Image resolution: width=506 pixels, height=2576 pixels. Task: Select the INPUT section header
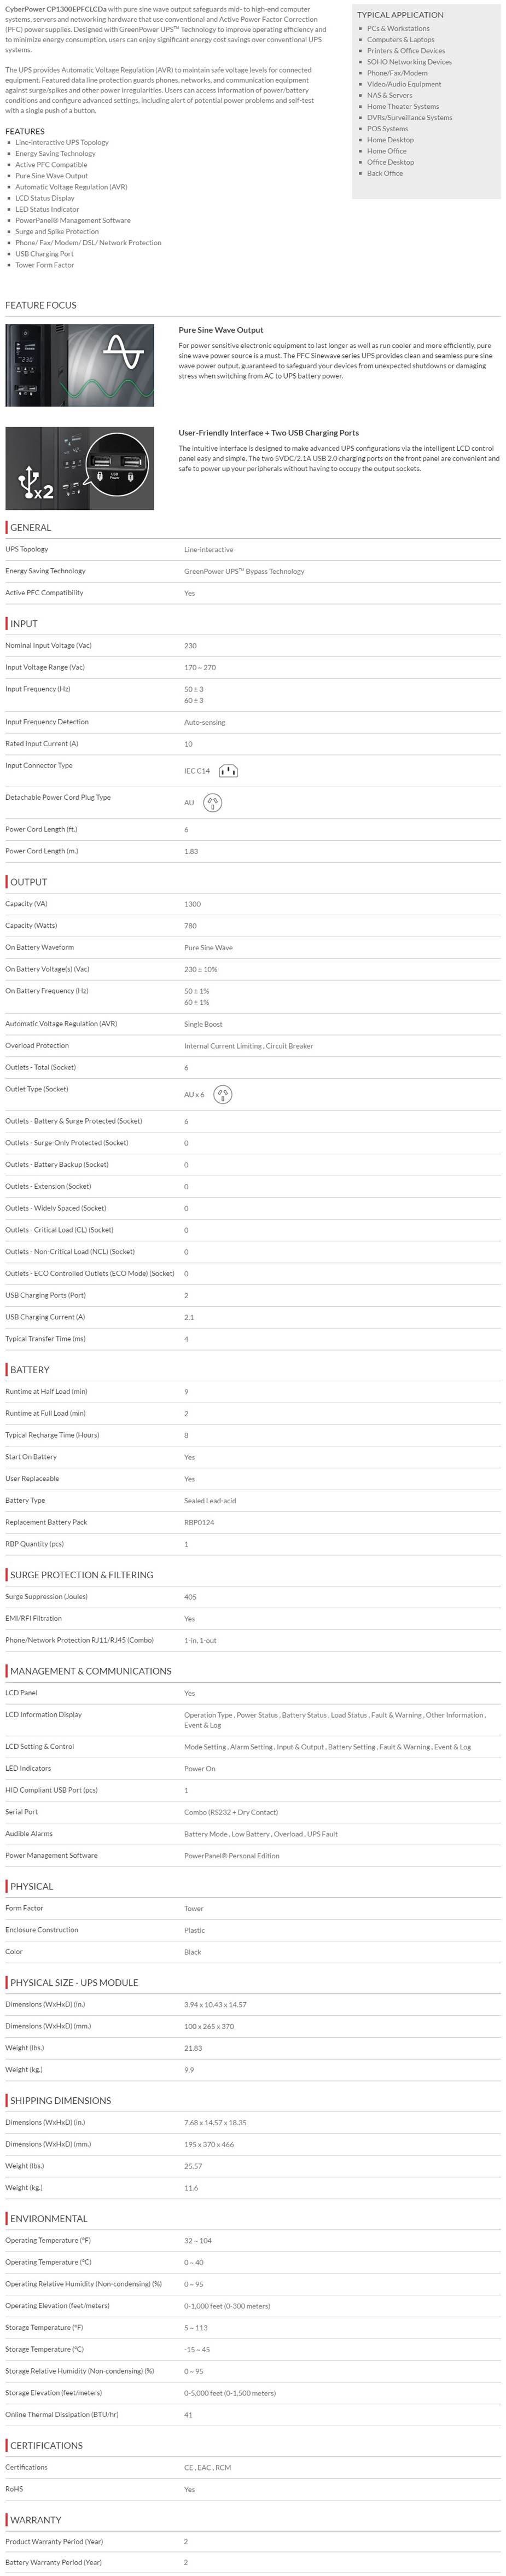tap(24, 623)
